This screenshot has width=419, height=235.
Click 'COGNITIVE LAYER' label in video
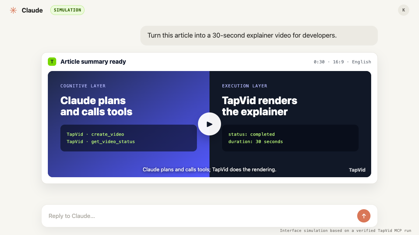(x=83, y=86)
